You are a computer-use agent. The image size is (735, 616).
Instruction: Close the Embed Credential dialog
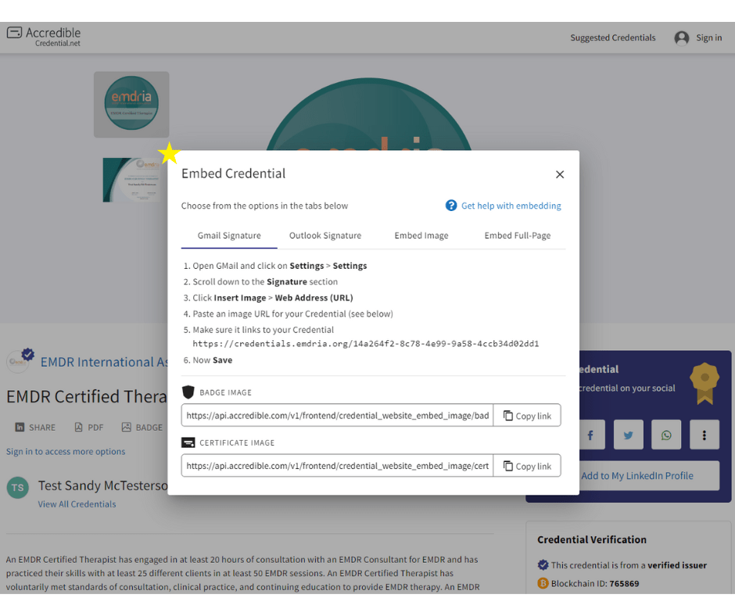[559, 174]
